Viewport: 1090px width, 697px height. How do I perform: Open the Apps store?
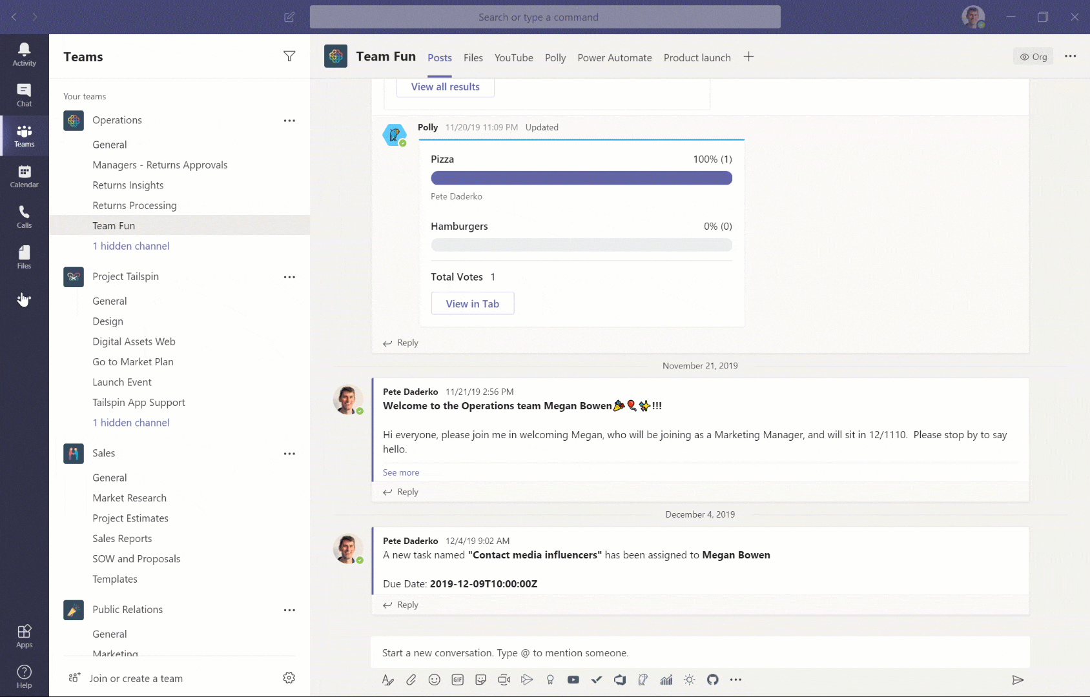25,636
